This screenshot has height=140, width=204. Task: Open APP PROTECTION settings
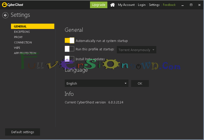(x=25, y=53)
